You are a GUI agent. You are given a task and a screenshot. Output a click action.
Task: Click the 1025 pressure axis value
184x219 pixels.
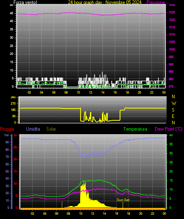(x=172, y=13)
